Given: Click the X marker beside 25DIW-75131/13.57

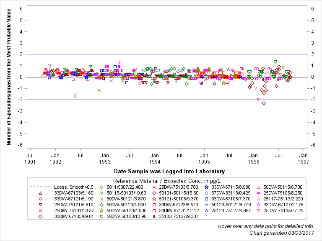Looking at the screenshot, I should (40, 211).
